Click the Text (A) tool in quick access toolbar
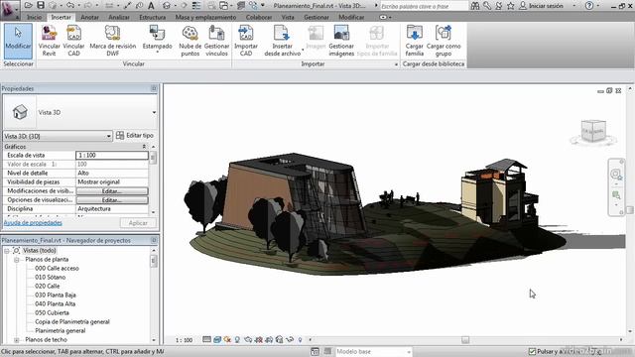 (151, 6)
